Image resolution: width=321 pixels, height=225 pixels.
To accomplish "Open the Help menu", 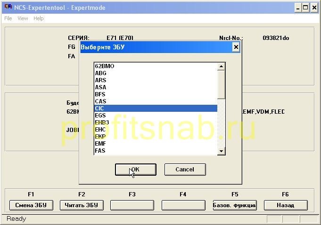I will 39,18.
